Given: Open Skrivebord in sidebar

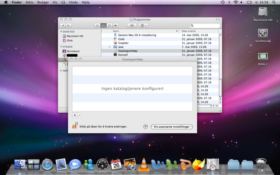Looking at the screenshot, I should 71,51.
